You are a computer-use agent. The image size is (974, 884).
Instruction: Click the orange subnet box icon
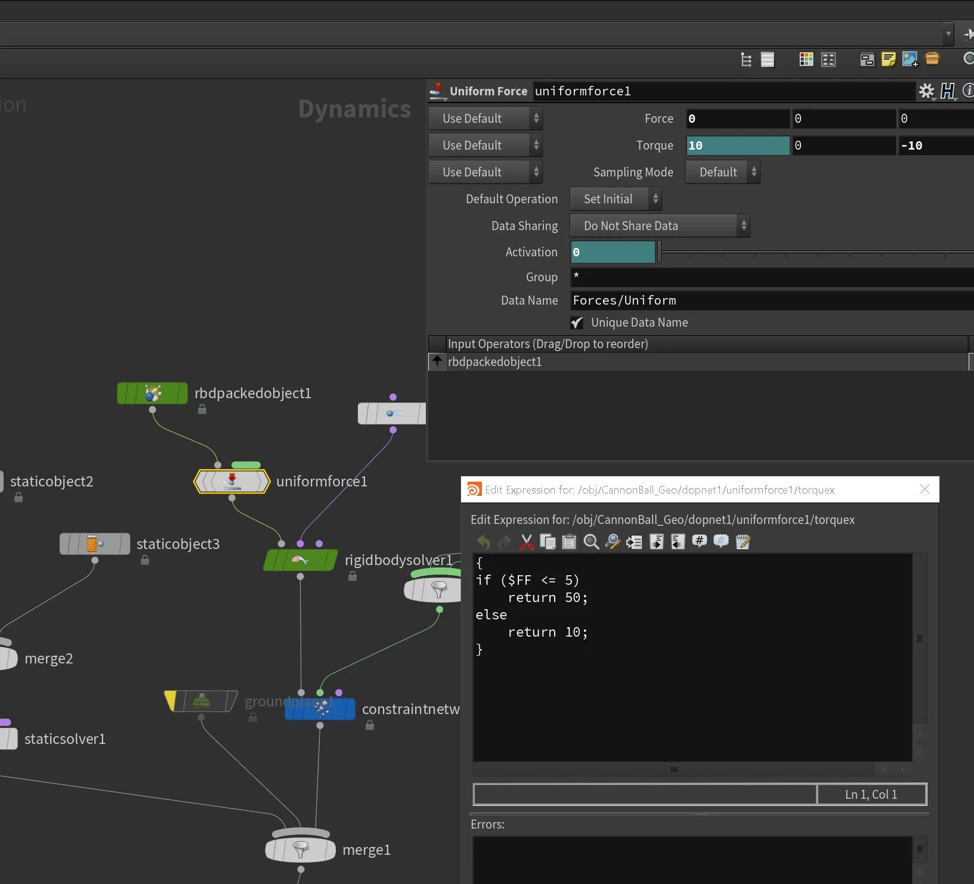click(932, 58)
